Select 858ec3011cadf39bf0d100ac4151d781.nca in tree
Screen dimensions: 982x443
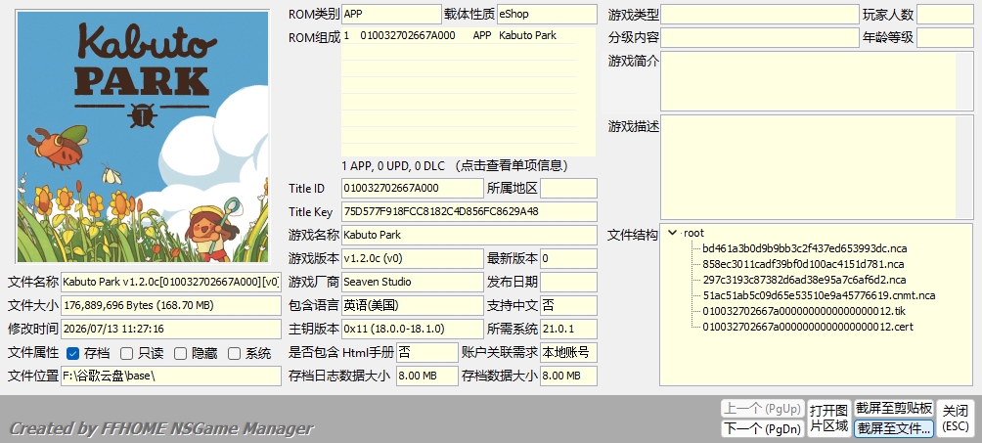pyautogui.click(x=803, y=264)
